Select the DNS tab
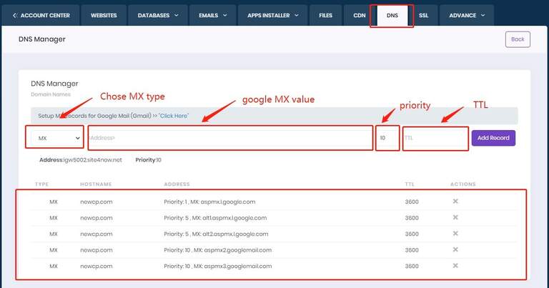The height and width of the screenshot is (288, 549). point(392,16)
